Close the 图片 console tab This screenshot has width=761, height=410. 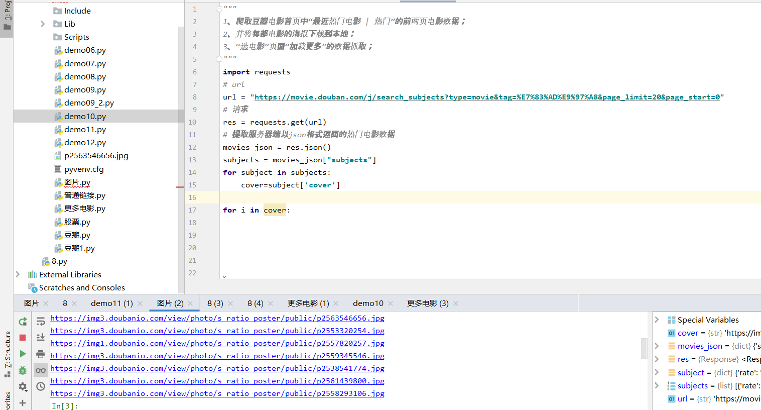click(46, 303)
